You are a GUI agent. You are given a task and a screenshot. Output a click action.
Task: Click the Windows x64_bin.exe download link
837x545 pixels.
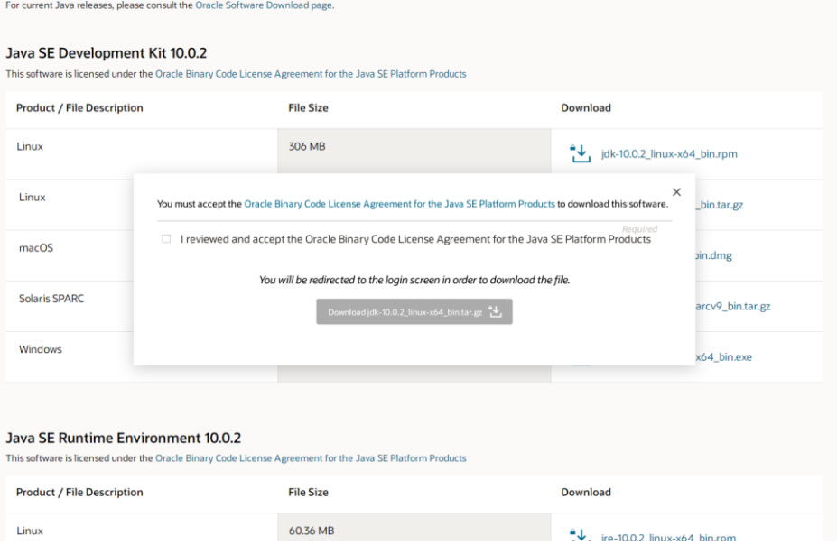point(723,356)
